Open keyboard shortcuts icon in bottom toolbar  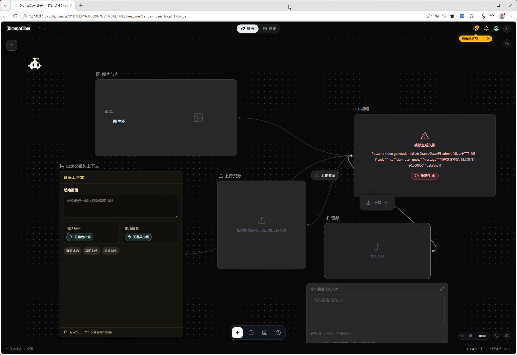(265, 333)
